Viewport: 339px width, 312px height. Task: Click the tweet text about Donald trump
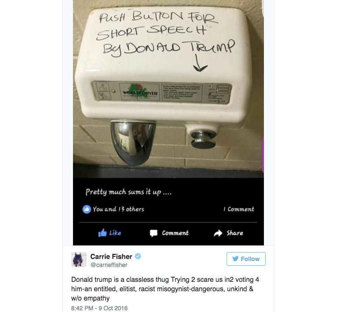(165, 289)
